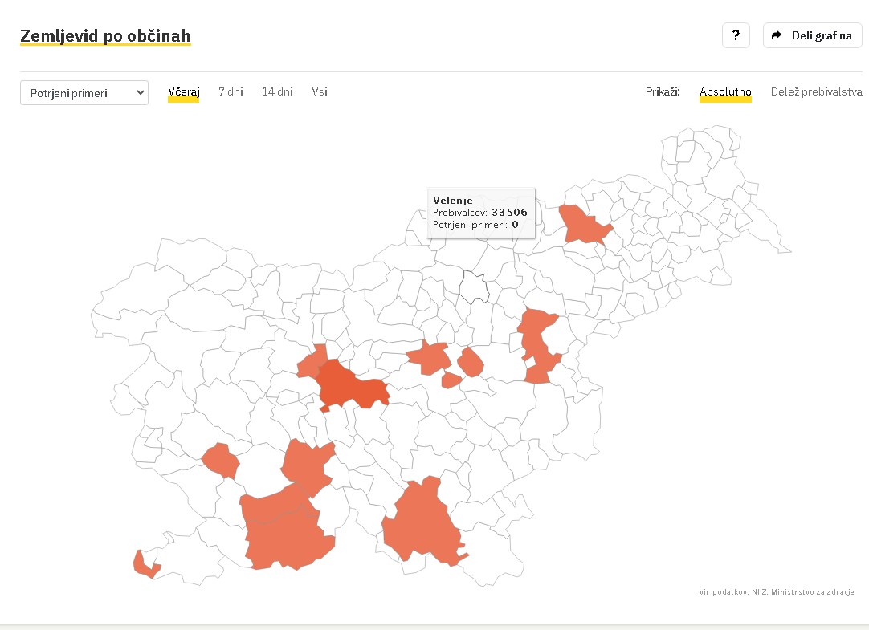The image size is (869, 630).
Task: Click the Velenje tooltip box
Action: [481, 213]
